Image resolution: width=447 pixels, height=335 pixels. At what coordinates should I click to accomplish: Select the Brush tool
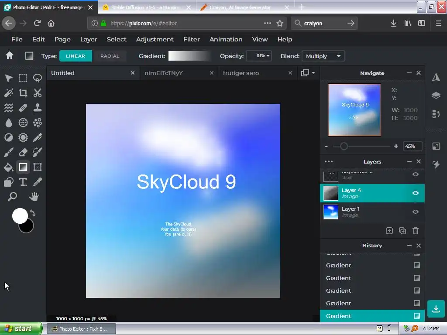point(9,152)
